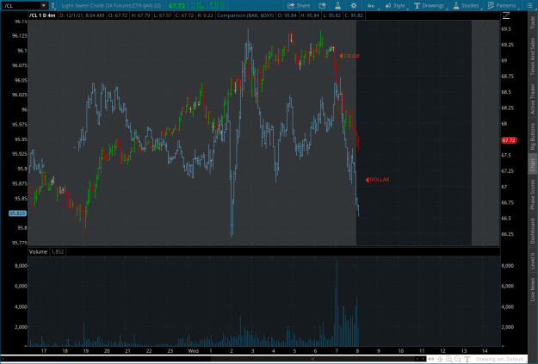Click the zoom in magnifier icon
This screenshot has height=364, width=538.
point(448,359)
